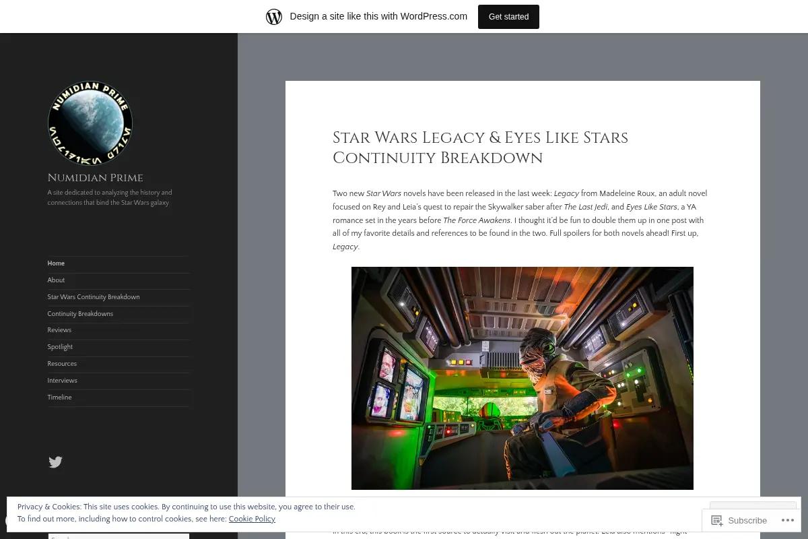Click the cockpit alien pilot image
Screen dimensions: 808x539
(523, 378)
